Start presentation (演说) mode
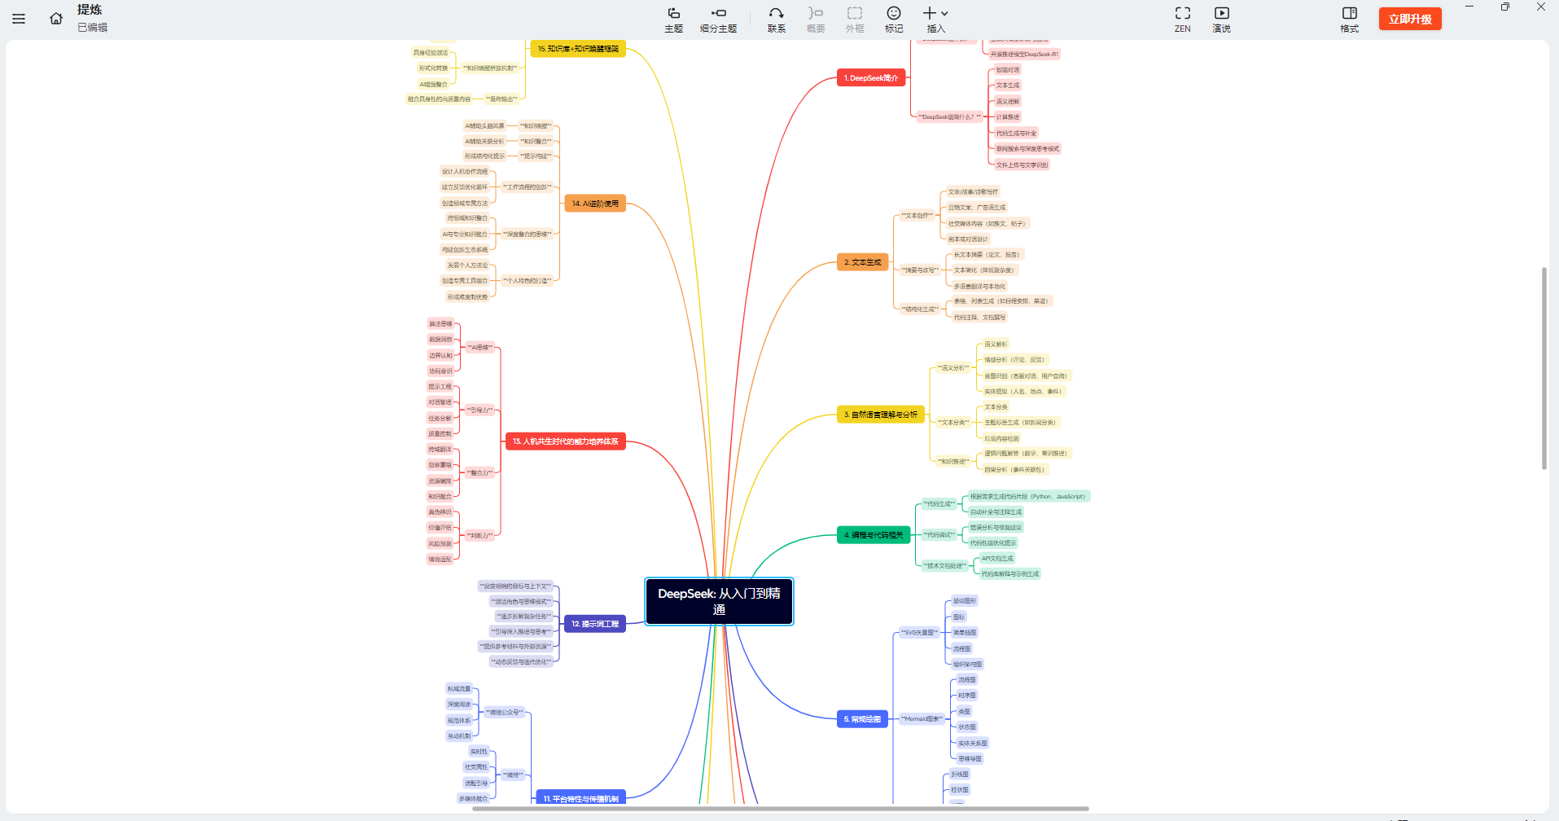Viewport: 1559px width, 821px height. [1221, 20]
